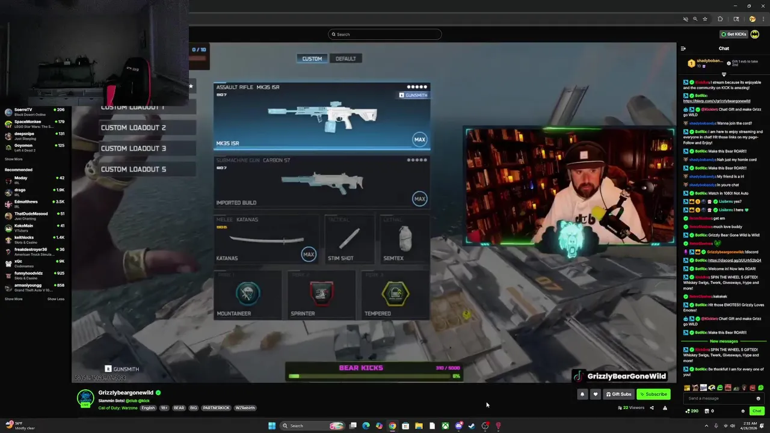Click the volume icon in system tray
Viewport: 770px width, 433px height.
tap(733, 426)
